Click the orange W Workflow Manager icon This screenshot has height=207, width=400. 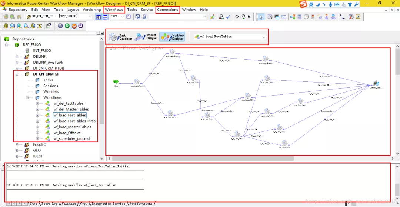click(x=74, y=26)
